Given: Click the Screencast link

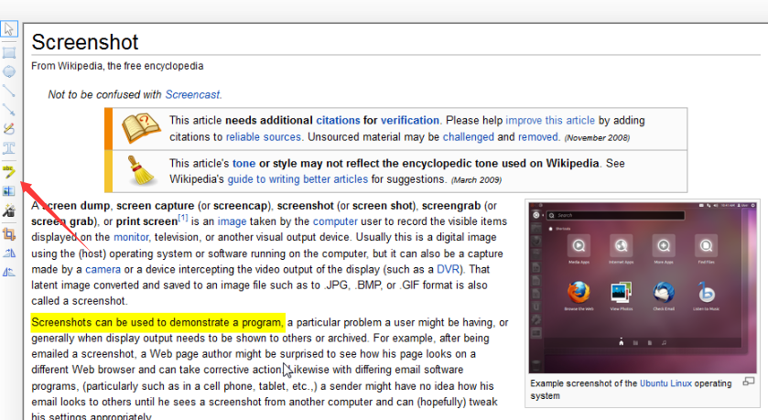Looking at the screenshot, I should (193, 94).
